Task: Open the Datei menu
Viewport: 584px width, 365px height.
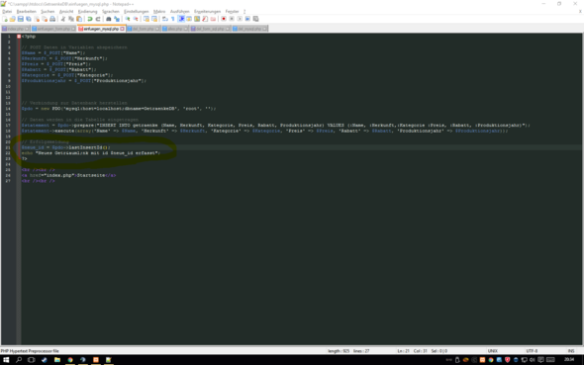Action: [7, 12]
